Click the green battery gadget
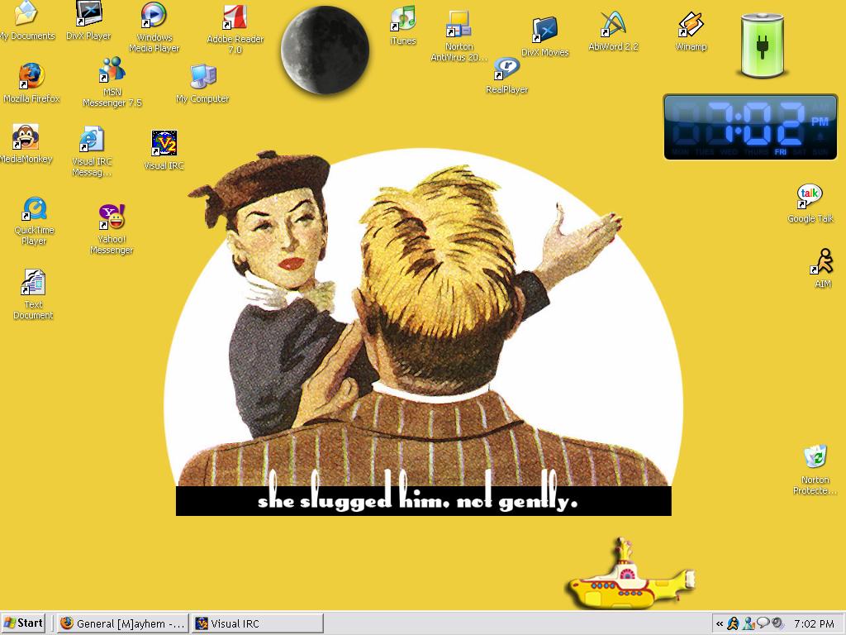Image resolution: width=846 pixels, height=635 pixels. pos(762,46)
